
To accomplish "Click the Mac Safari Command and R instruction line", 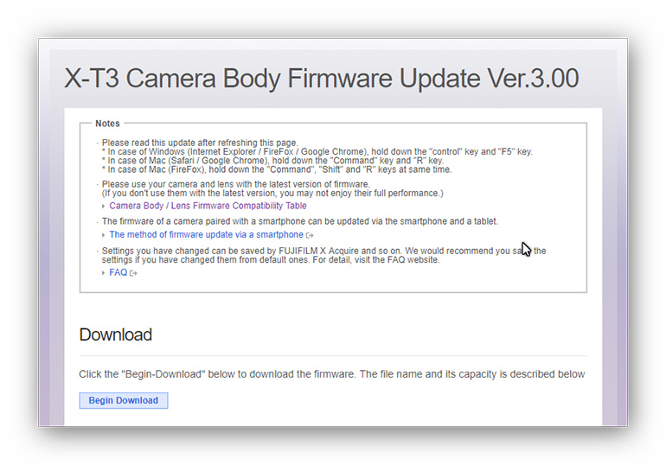I will click(x=272, y=161).
